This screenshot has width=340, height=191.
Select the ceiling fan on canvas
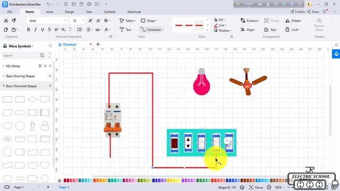click(248, 82)
